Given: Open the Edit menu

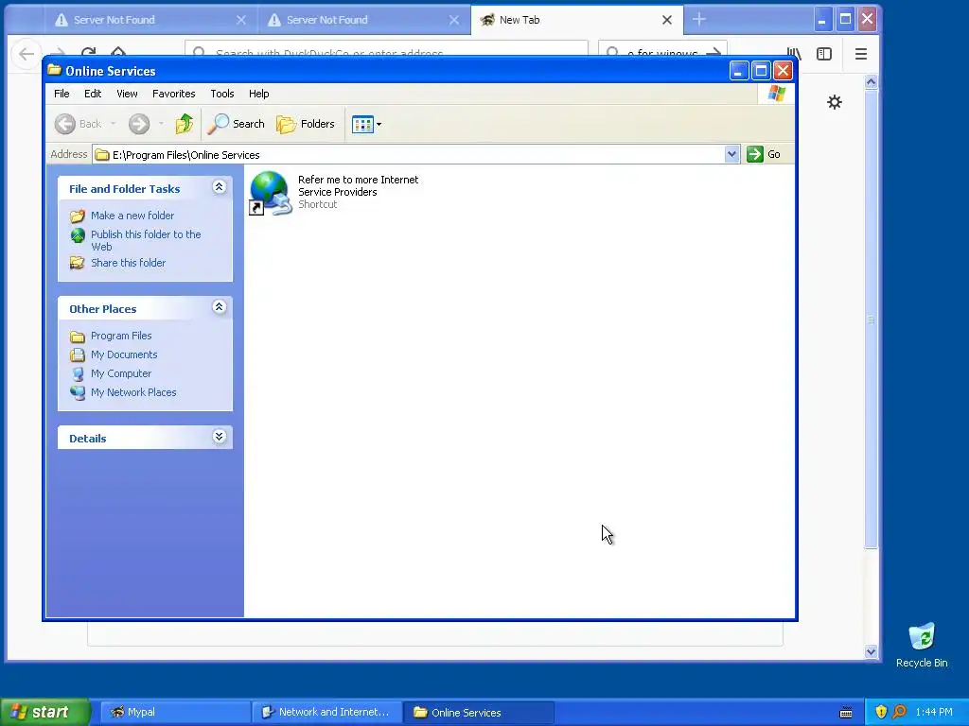Looking at the screenshot, I should coord(93,94).
